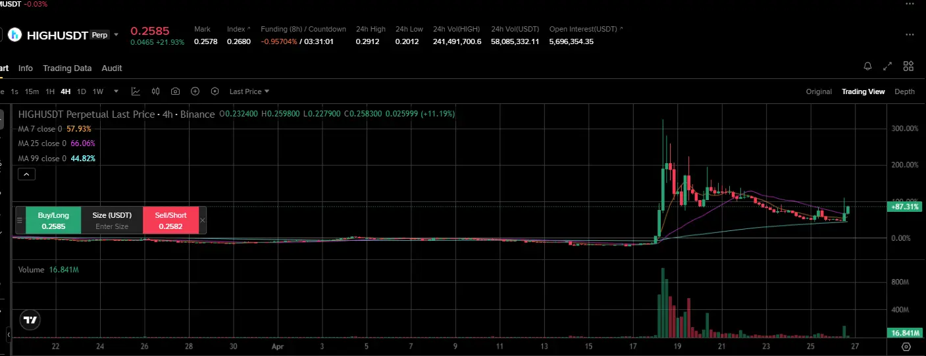Select the 4H interval
Image resolution: width=926 pixels, height=356 pixels.
[x=65, y=91]
